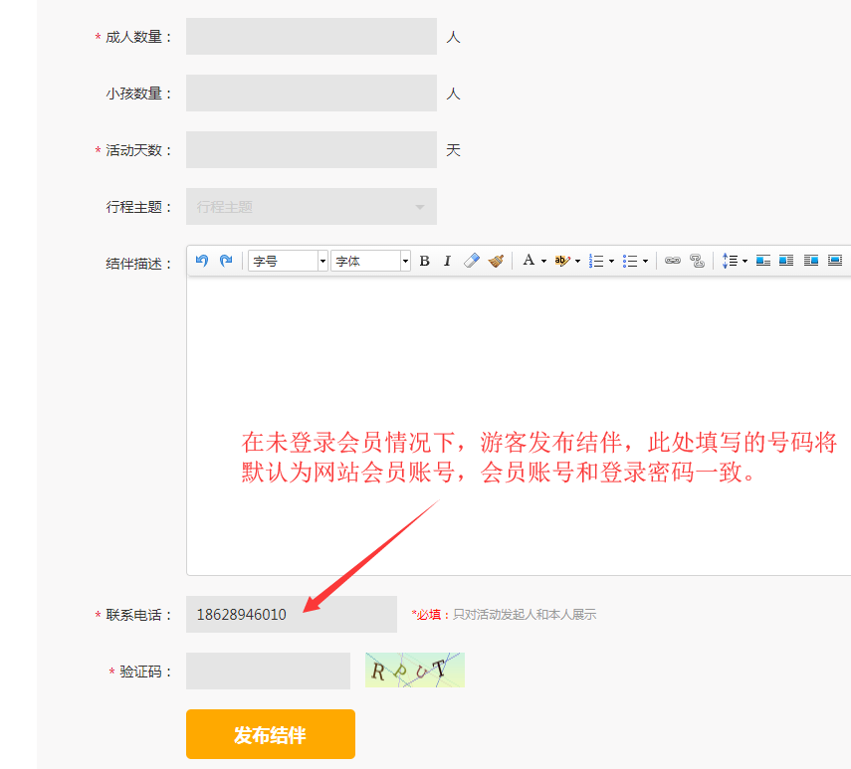Click the unordered bullet list icon
The width and height of the screenshot is (851, 769).
(x=630, y=261)
